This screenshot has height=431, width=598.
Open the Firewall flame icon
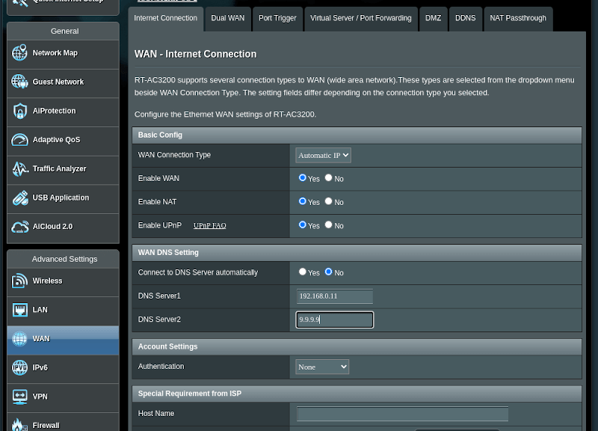pos(19,425)
